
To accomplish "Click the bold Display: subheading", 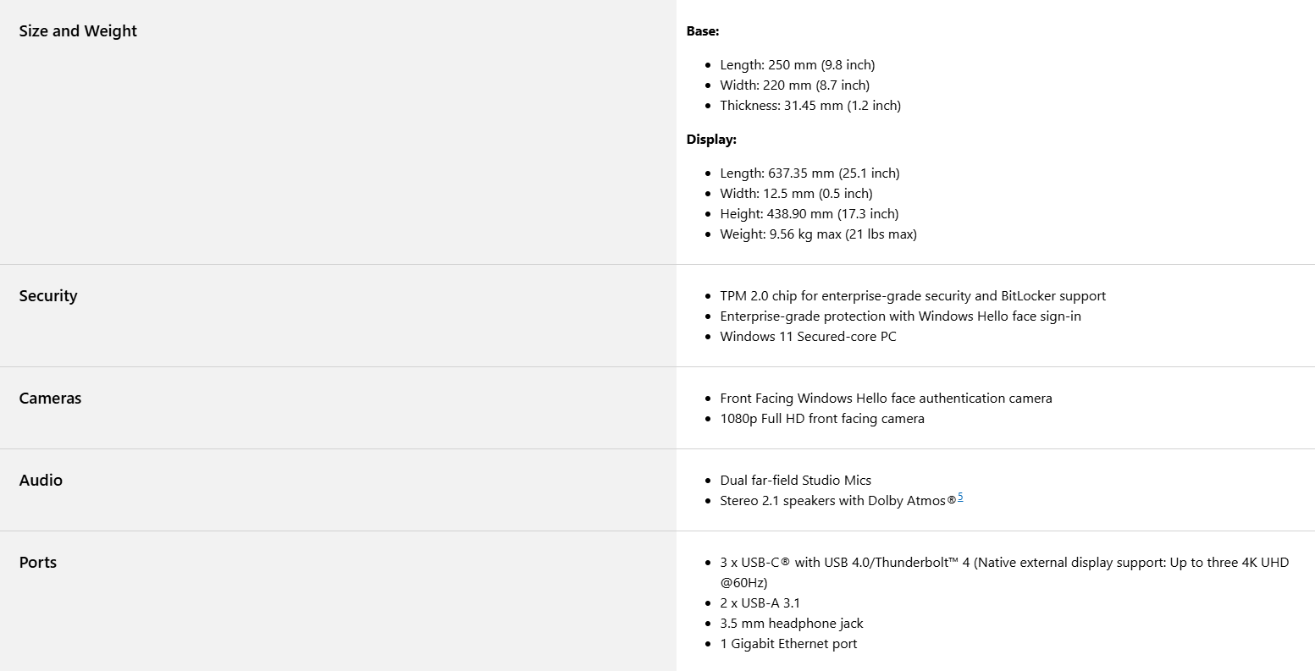I will pyautogui.click(x=711, y=140).
